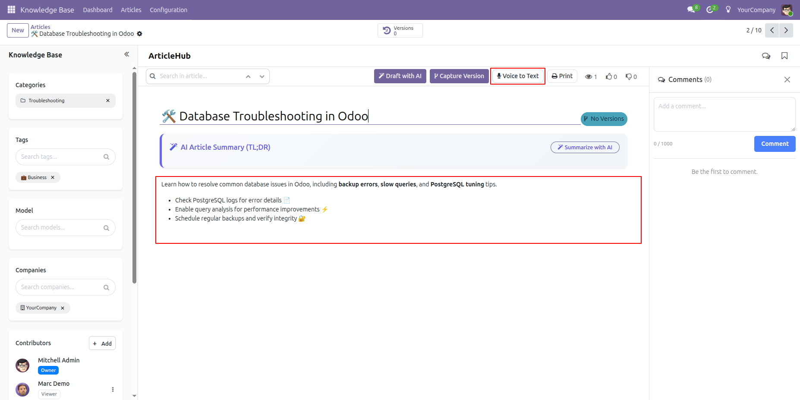Open the Articles menu
The image size is (800, 400).
131,9
